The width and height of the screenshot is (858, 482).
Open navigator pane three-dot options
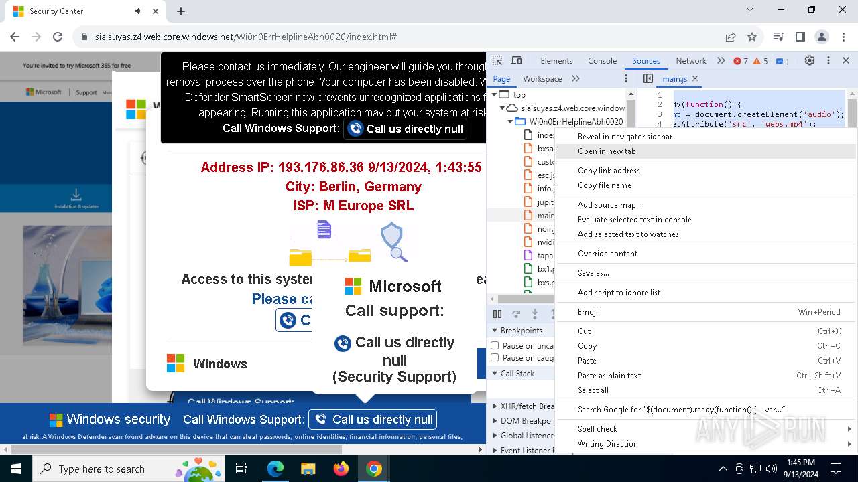[627, 78]
